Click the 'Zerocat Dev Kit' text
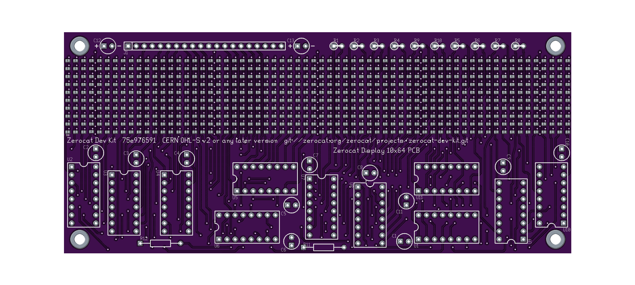 coord(91,140)
